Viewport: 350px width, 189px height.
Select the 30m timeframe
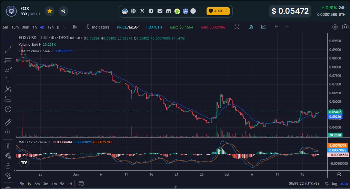26,27
